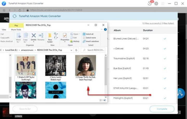Click Select none in the ribbon
Screen dimensions: 187x119
[x=89, y=38]
